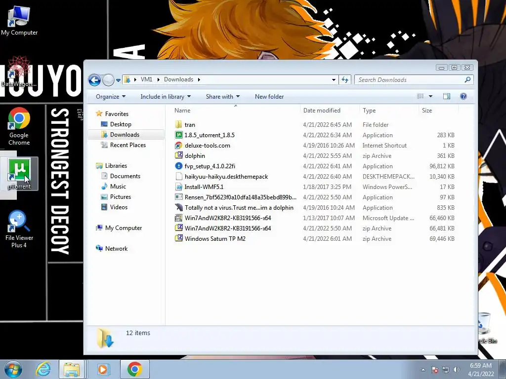The width and height of the screenshot is (506, 379).
Task: Open the Documents library
Action: click(125, 176)
